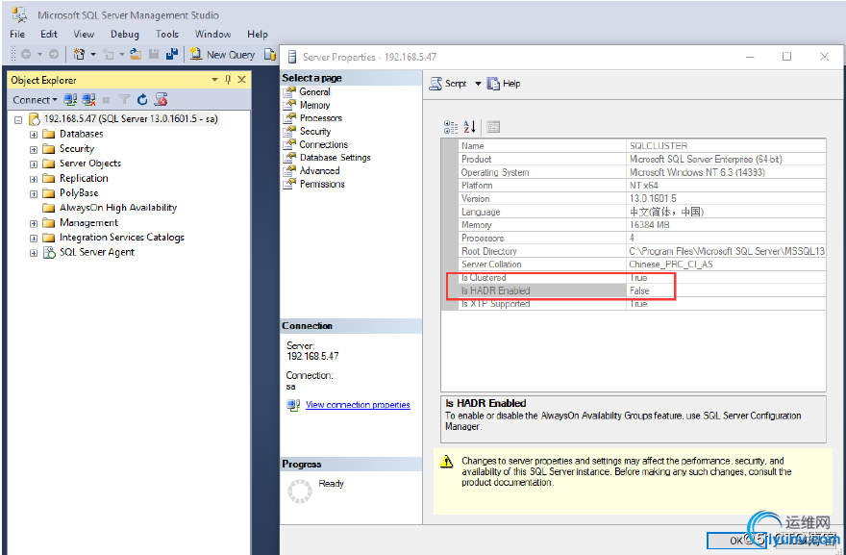Image resolution: width=846 pixels, height=555 pixels.
Task: Open the Edit menu
Action: point(49,34)
